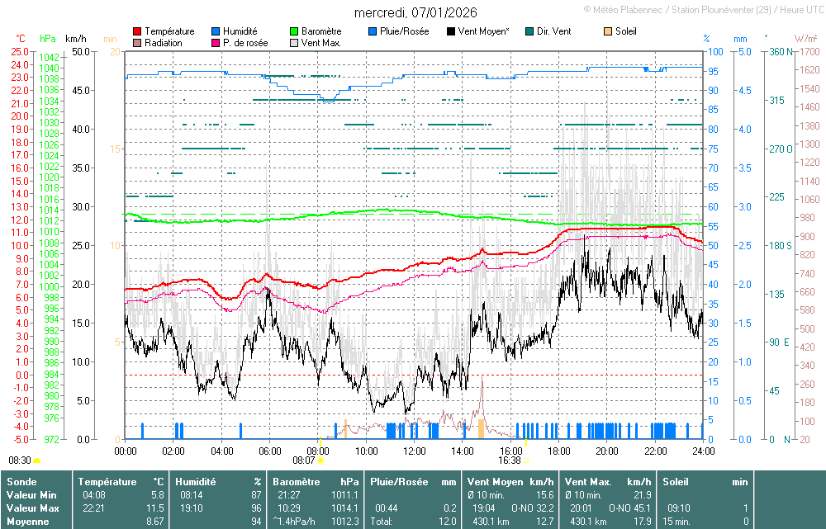826x529 pixels.
Task: Click the teal Dir. Vent legend square
Action: click(x=529, y=31)
